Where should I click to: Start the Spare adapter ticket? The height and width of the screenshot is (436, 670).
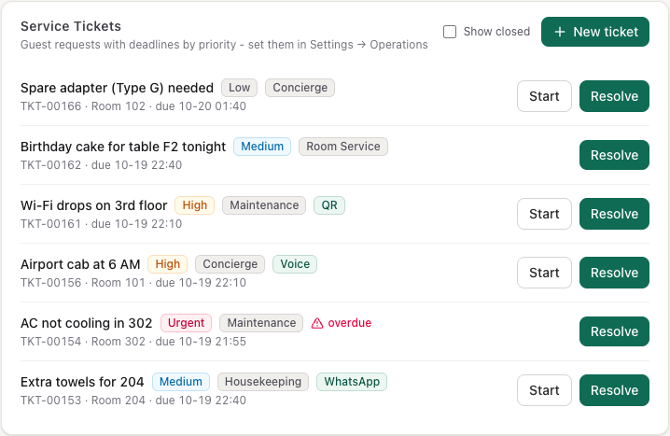pyautogui.click(x=544, y=96)
